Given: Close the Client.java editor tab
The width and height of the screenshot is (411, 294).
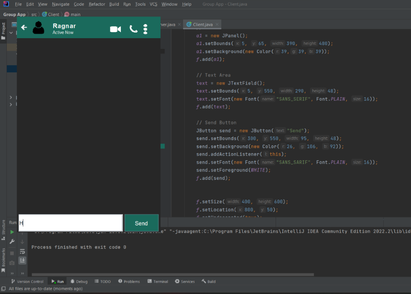Looking at the screenshot, I should [217, 24].
